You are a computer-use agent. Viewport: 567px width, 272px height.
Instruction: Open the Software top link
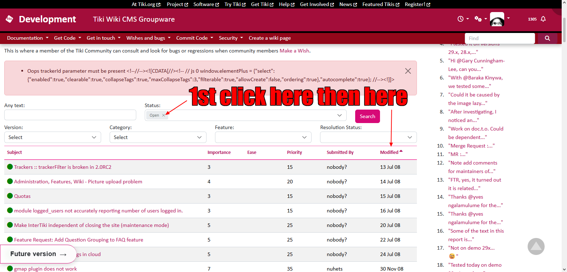[206, 4]
